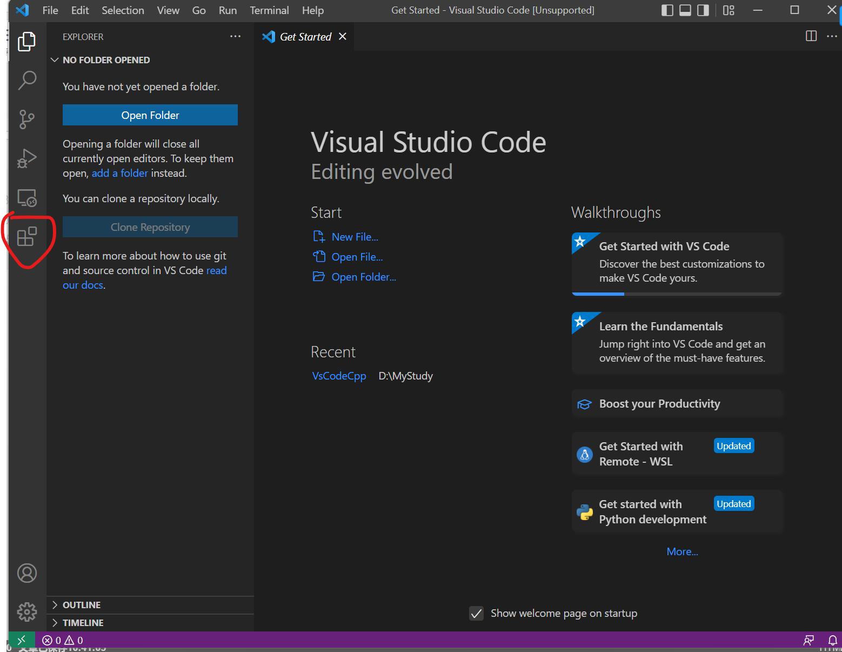
Task: Open the View menu
Action: coord(168,10)
